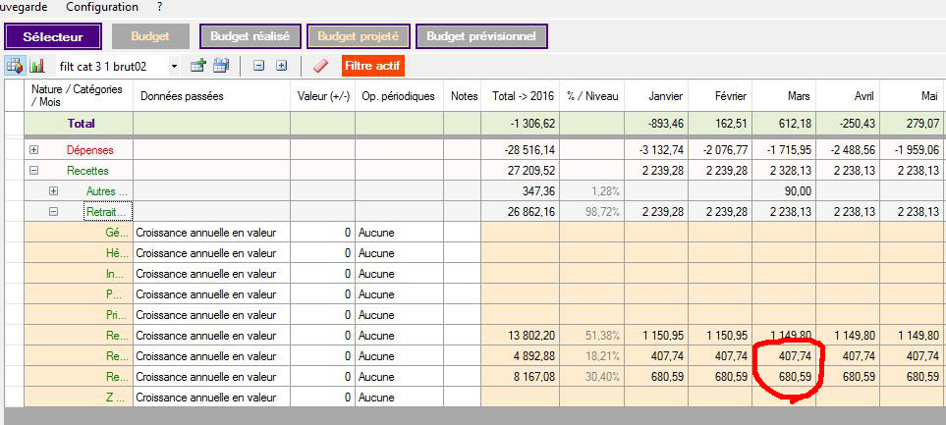Select the circled 407,74 cell under Mars

coord(787,355)
